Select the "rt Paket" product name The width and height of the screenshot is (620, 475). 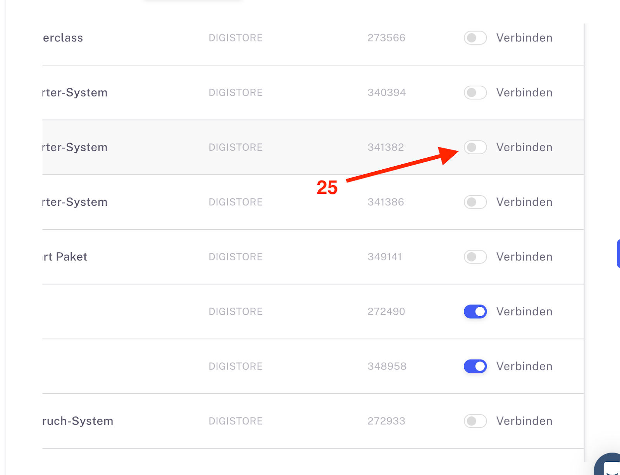pyautogui.click(x=65, y=257)
